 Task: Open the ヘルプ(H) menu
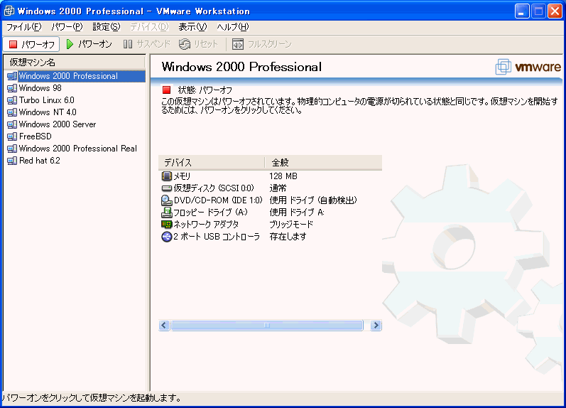pyautogui.click(x=232, y=27)
